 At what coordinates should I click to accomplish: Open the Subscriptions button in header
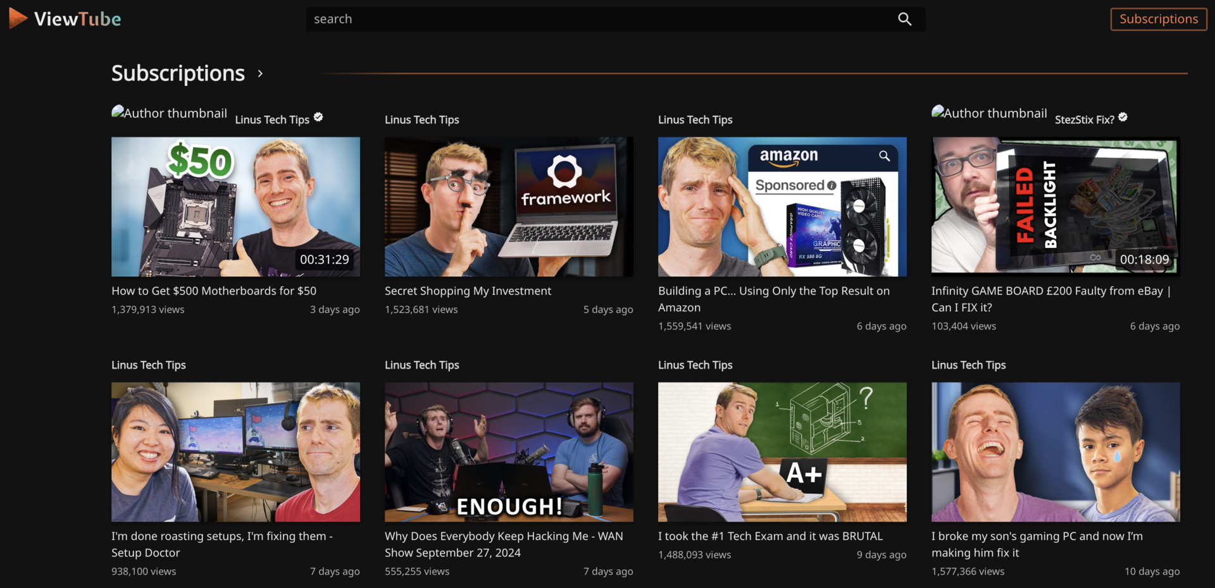(1158, 19)
